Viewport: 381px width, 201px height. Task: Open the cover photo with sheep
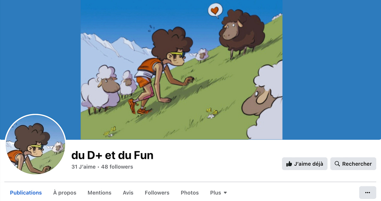[x=181, y=70]
